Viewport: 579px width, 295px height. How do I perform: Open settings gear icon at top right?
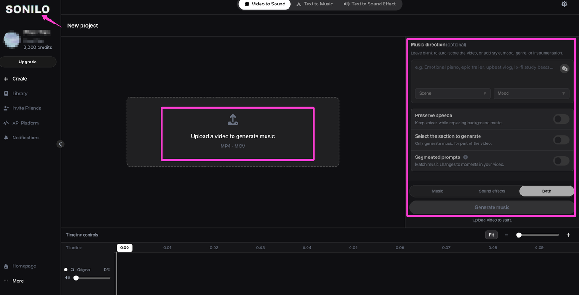pos(564,4)
